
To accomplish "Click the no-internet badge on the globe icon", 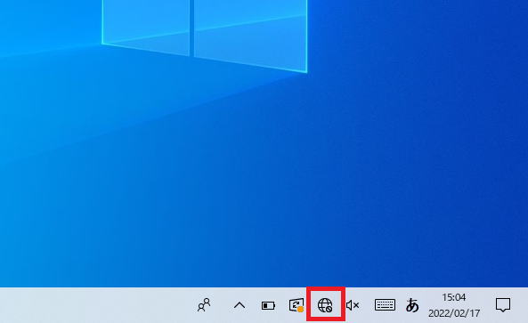I will [329, 309].
